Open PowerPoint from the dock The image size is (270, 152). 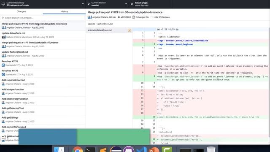[x=154, y=149]
